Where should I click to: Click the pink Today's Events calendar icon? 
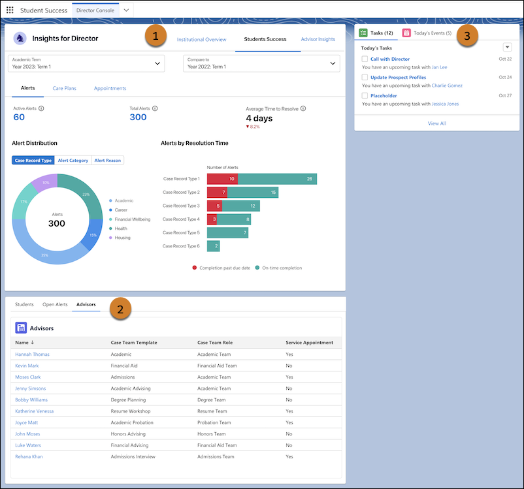[406, 33]
